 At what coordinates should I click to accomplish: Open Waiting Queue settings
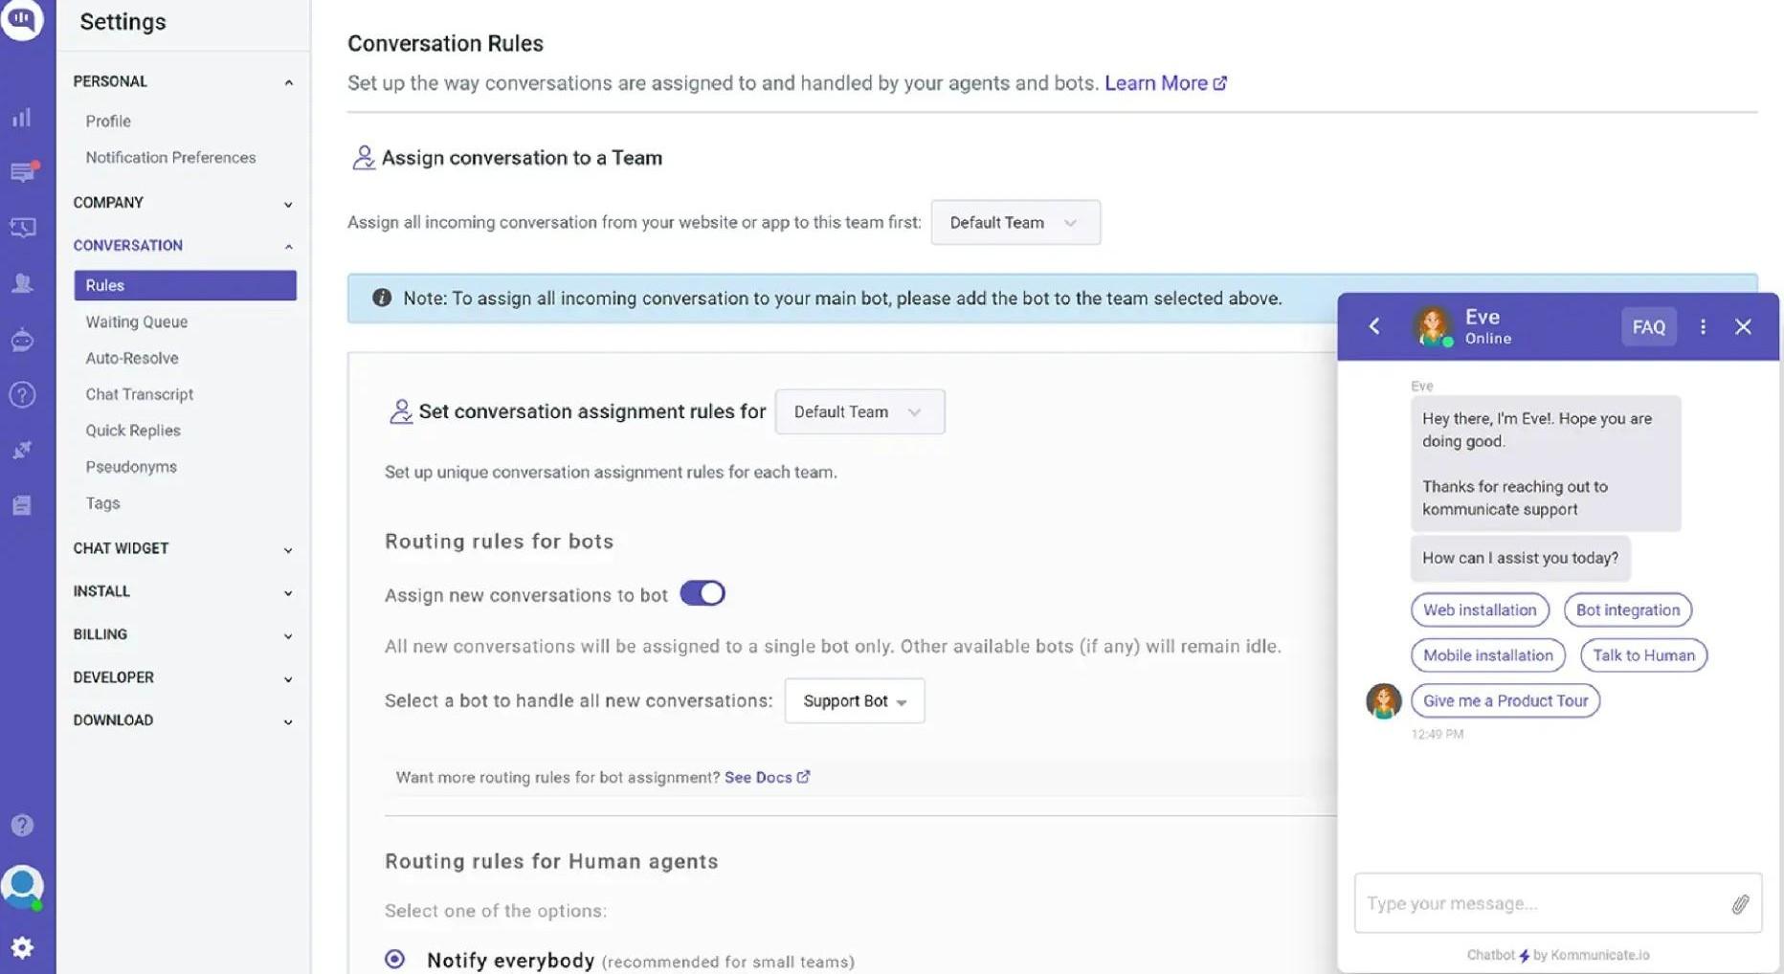pyautogui.click(x=136, y=321)
